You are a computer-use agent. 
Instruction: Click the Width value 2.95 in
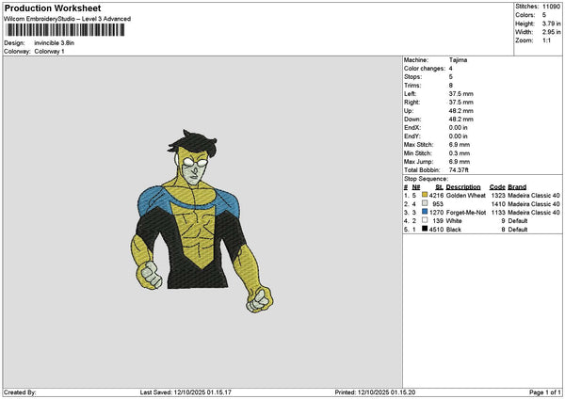pyautogui.click(x=551, y=32)
